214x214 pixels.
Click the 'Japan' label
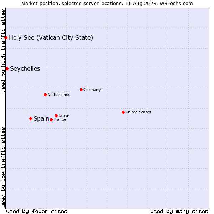64,116
